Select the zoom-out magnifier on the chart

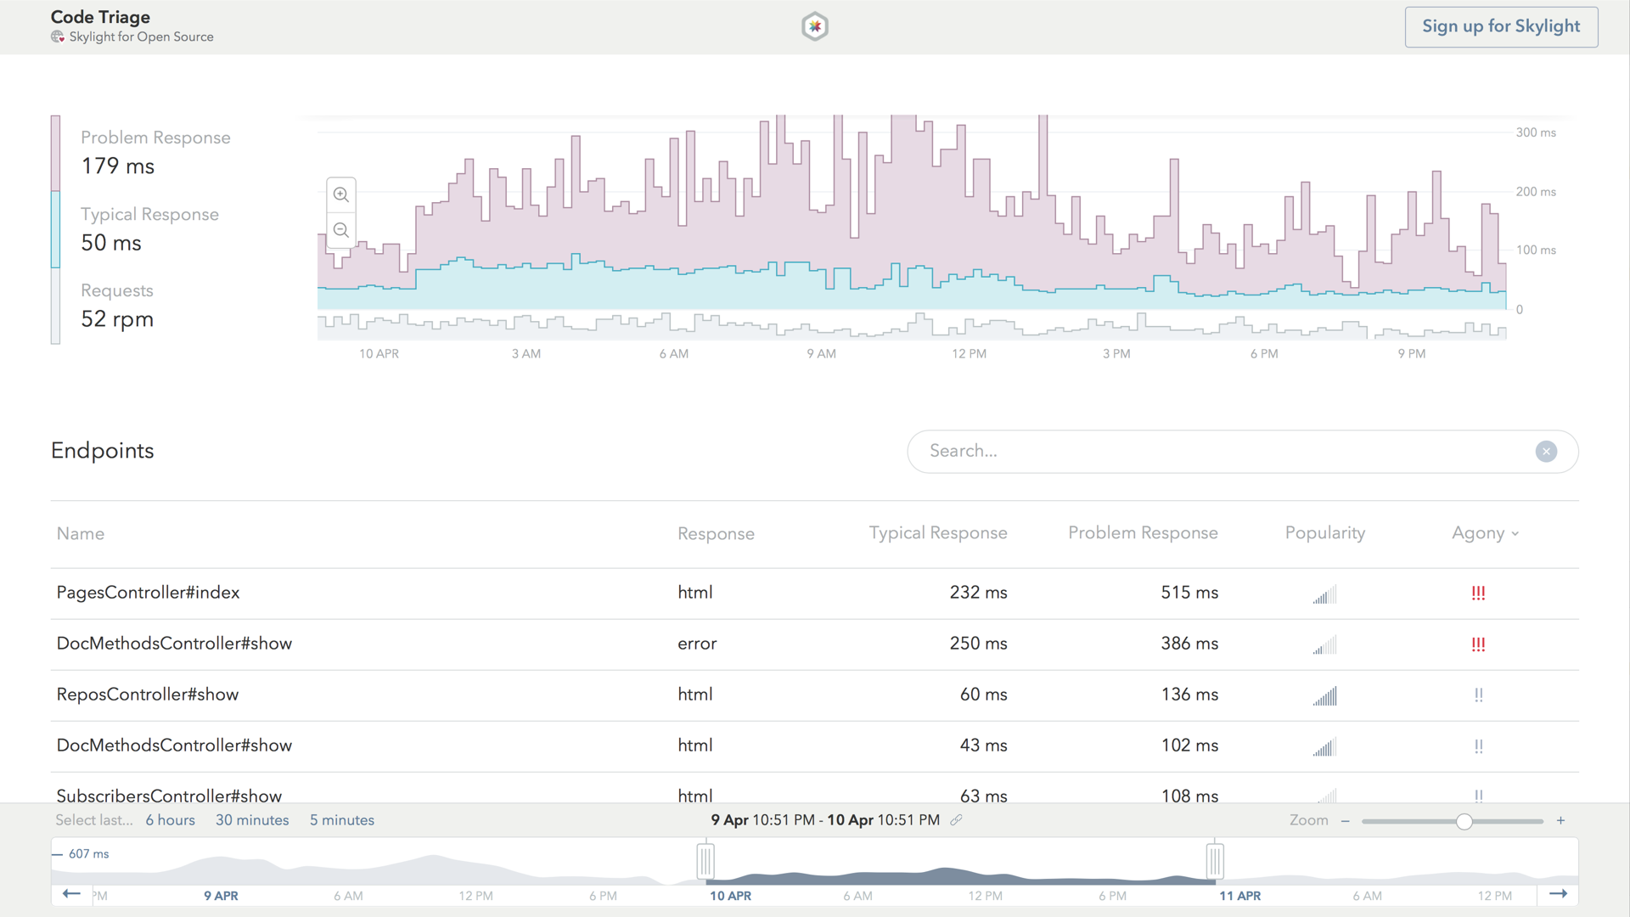pyautogui.click(x=340, y=229)
